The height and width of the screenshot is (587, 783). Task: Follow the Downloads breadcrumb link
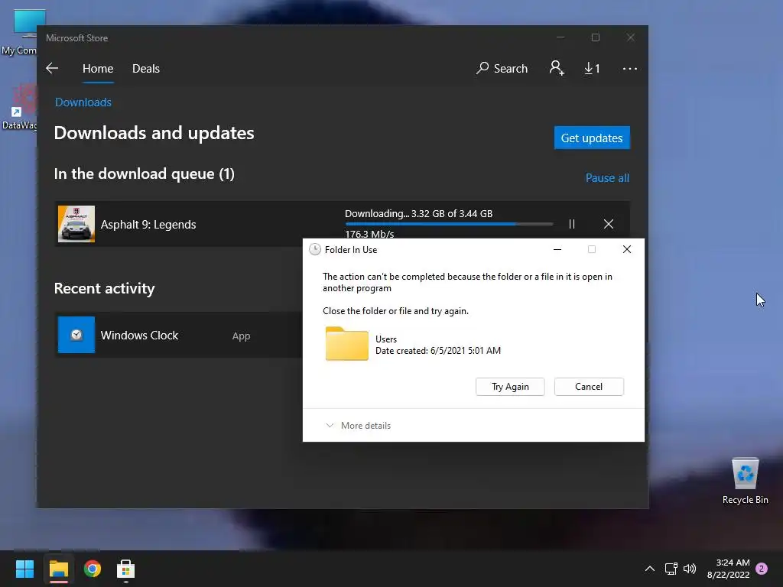click(83, 102)
